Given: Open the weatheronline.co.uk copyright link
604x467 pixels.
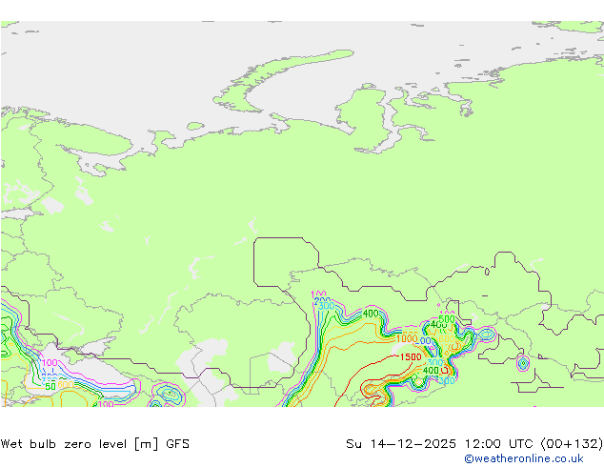Looking at the screenshot, I should (524, 458).
